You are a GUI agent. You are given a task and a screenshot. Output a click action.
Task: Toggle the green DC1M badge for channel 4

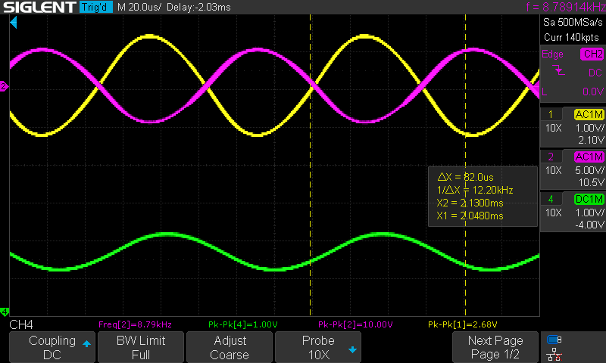click(x=589, y=199)
